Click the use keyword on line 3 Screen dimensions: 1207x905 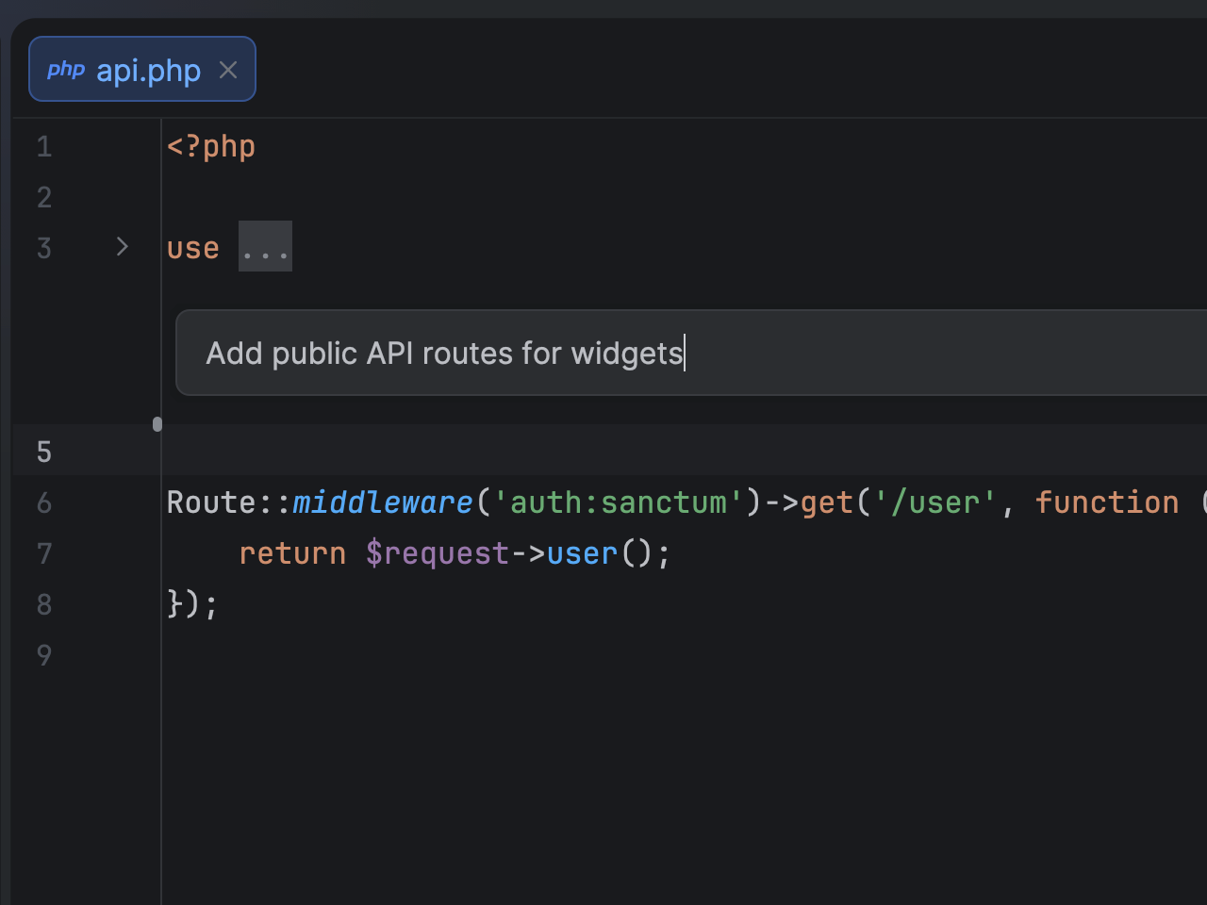(192, 246)
